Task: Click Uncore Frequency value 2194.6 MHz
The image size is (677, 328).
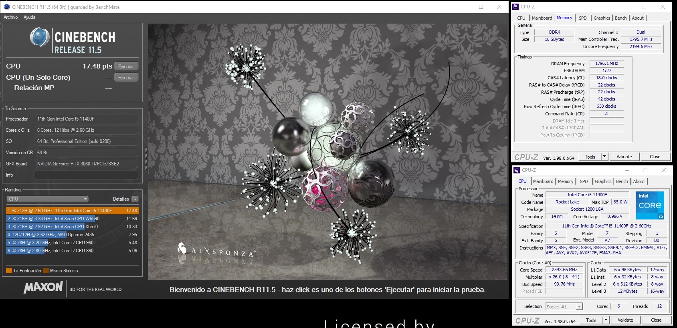Action: coord(641,46)
